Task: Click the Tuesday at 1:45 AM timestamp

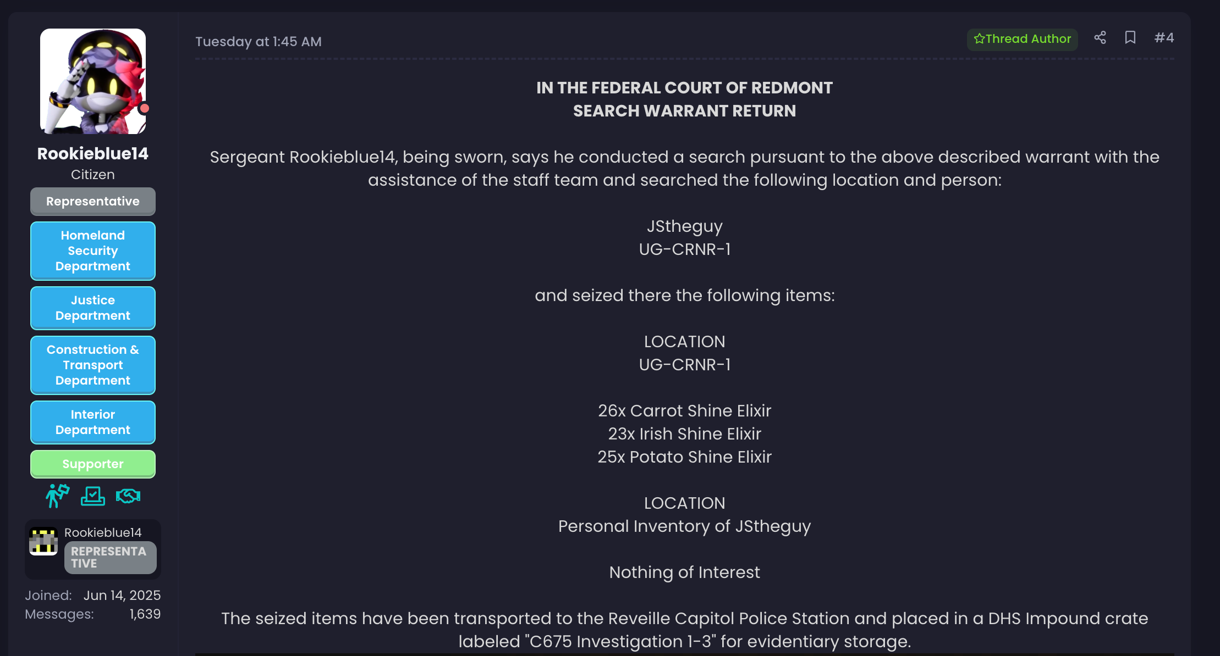Action: (x=259, y=42)
